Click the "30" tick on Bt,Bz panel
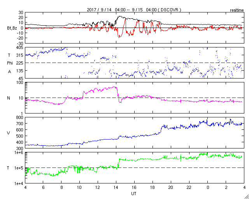This screenshot has height=199, width=249. (x=21, y=12)
